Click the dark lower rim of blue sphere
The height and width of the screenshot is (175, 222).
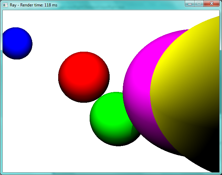pos(18,57)
